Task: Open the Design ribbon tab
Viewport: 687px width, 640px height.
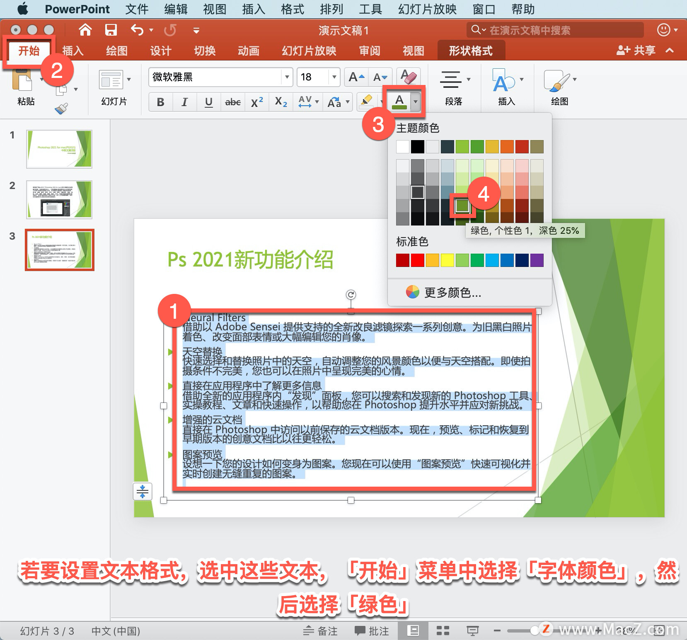Action: (160, 51)
